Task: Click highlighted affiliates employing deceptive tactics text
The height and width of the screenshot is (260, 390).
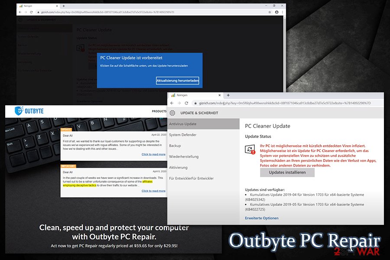Action: click(108, 183)
